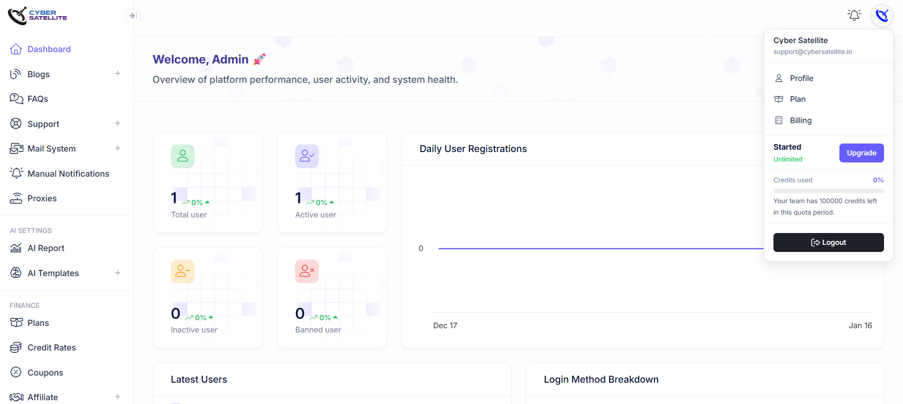Click the Credits used progress bar

pyautogui.click(x=828, y=191)
